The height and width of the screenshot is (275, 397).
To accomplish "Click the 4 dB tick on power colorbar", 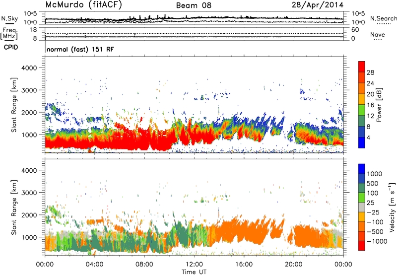I will tap(368, 137).
